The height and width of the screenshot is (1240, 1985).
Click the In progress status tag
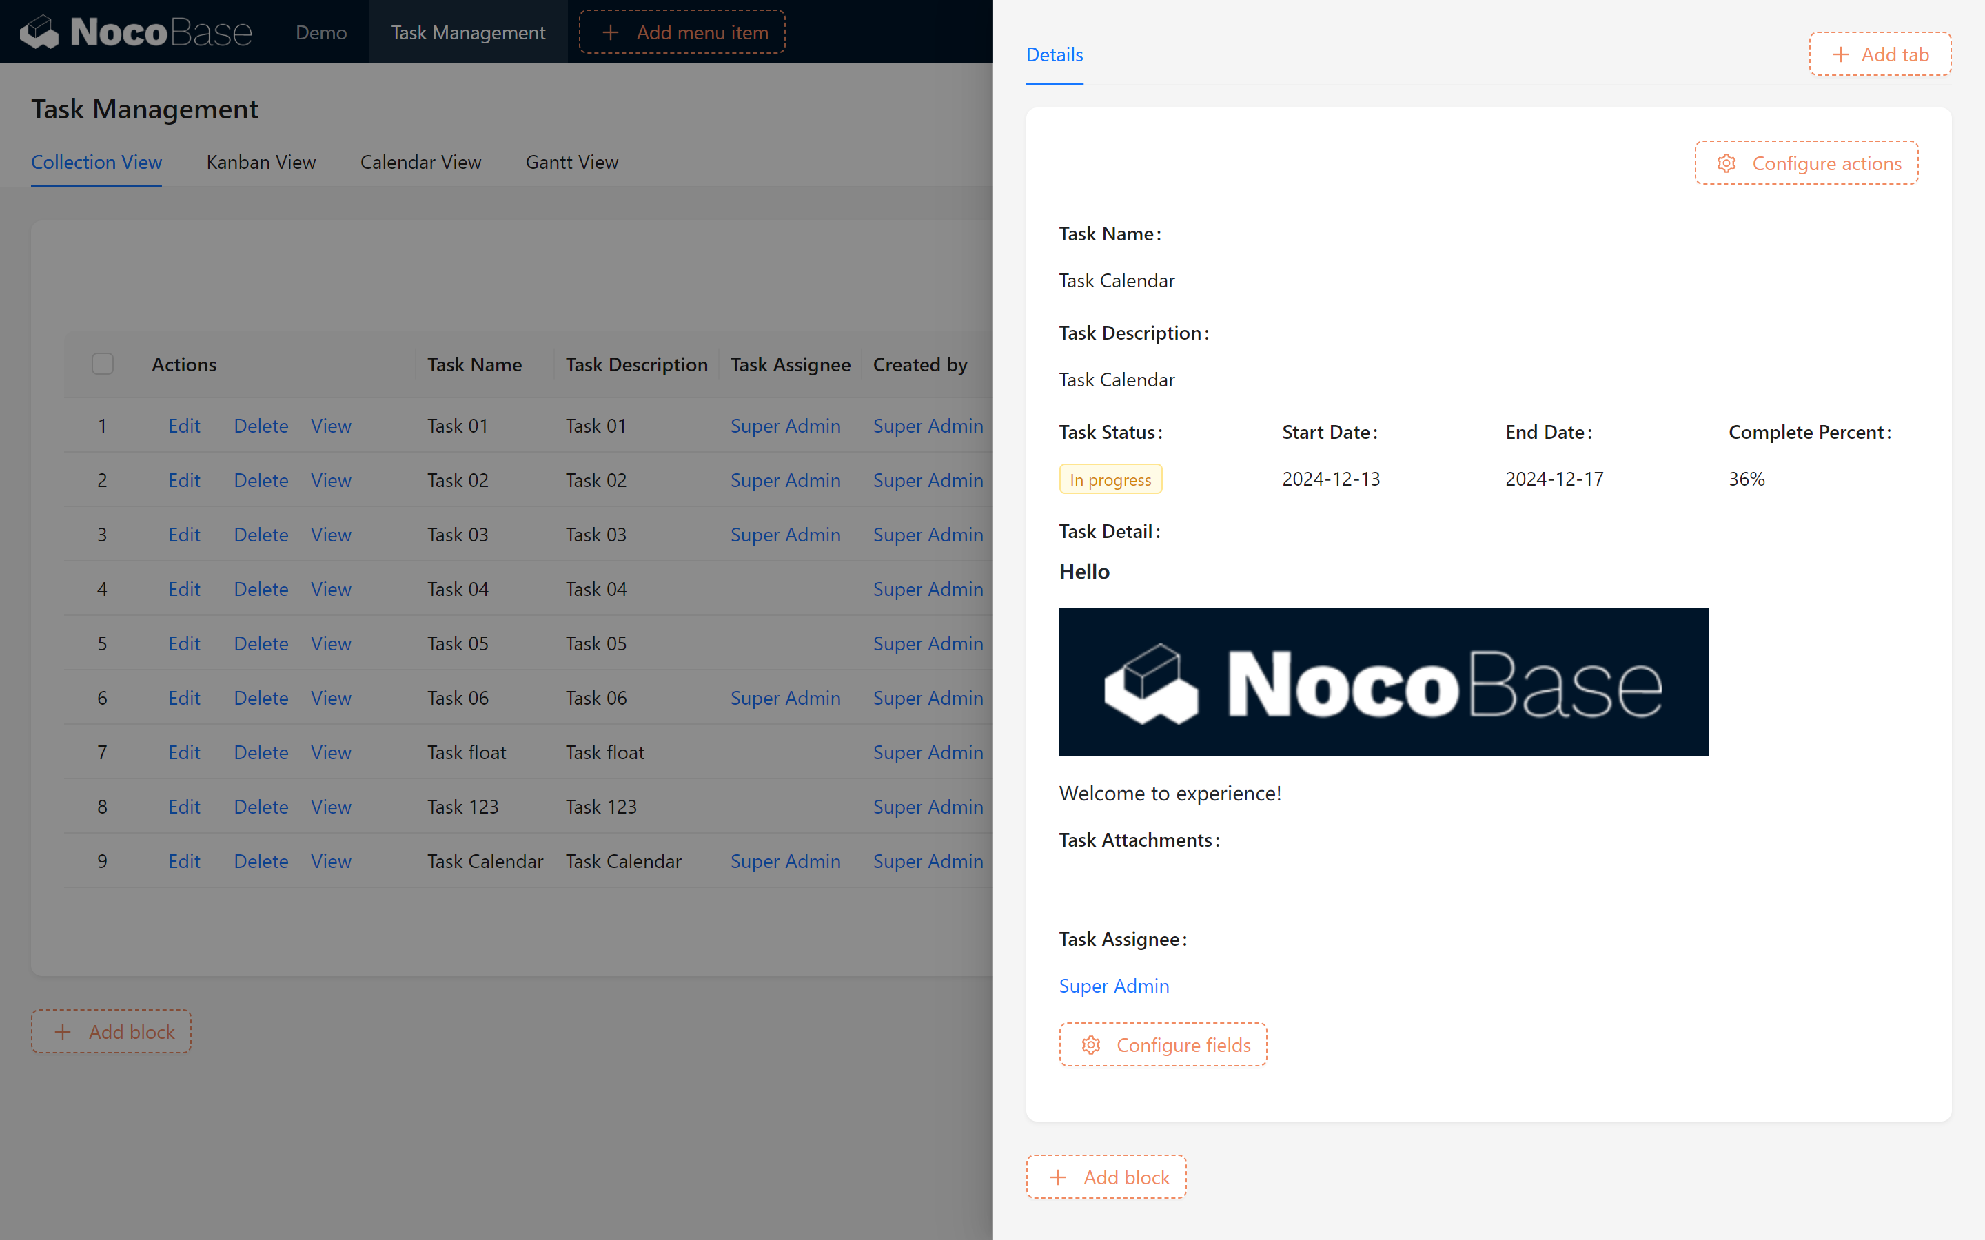(1110, 479)
